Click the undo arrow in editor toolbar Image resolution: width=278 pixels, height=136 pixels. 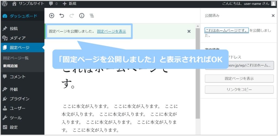[62, 15]
